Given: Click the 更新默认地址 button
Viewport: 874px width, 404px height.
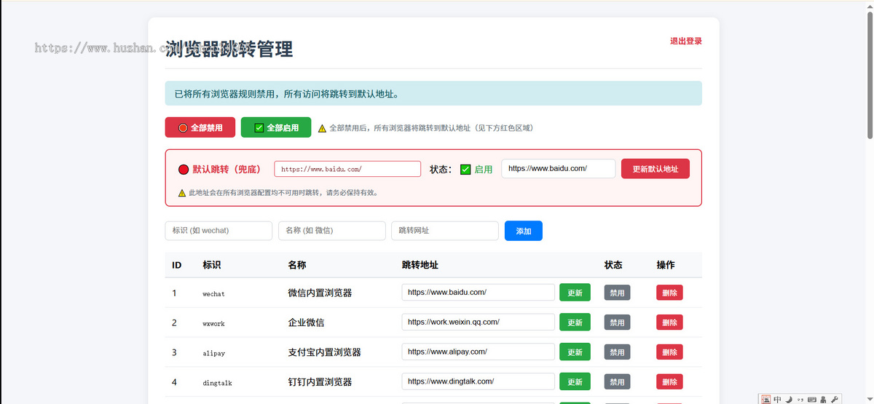Looking at the screenshot, I should coord(655,169).
